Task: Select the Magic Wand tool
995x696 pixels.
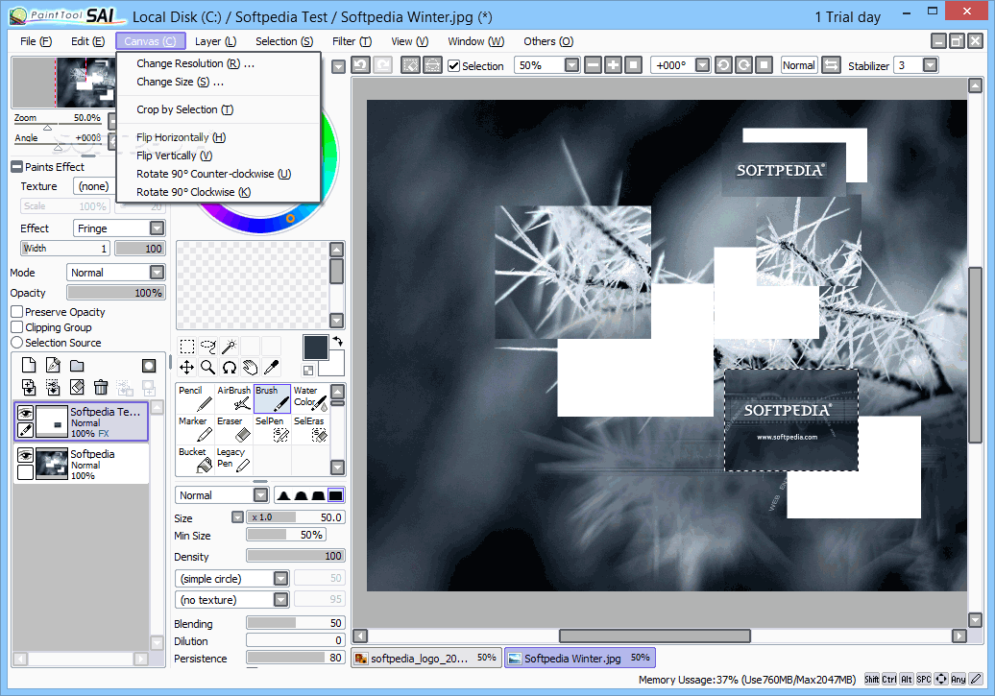Action: pos(230,346)
